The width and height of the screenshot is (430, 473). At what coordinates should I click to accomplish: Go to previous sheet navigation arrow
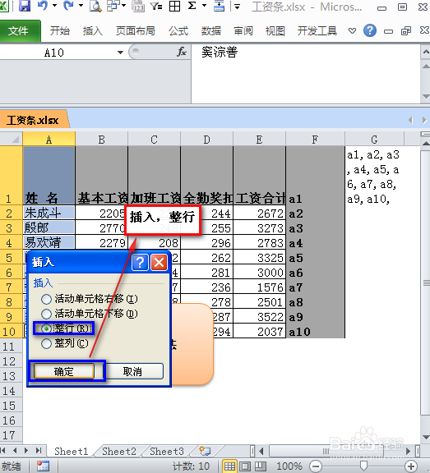[15, 451]
